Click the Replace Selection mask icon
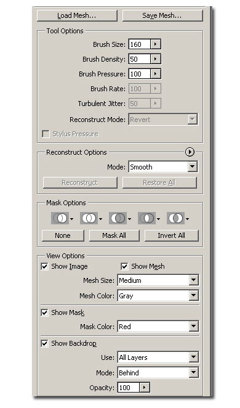240x408 pixels. coord(60,218)
